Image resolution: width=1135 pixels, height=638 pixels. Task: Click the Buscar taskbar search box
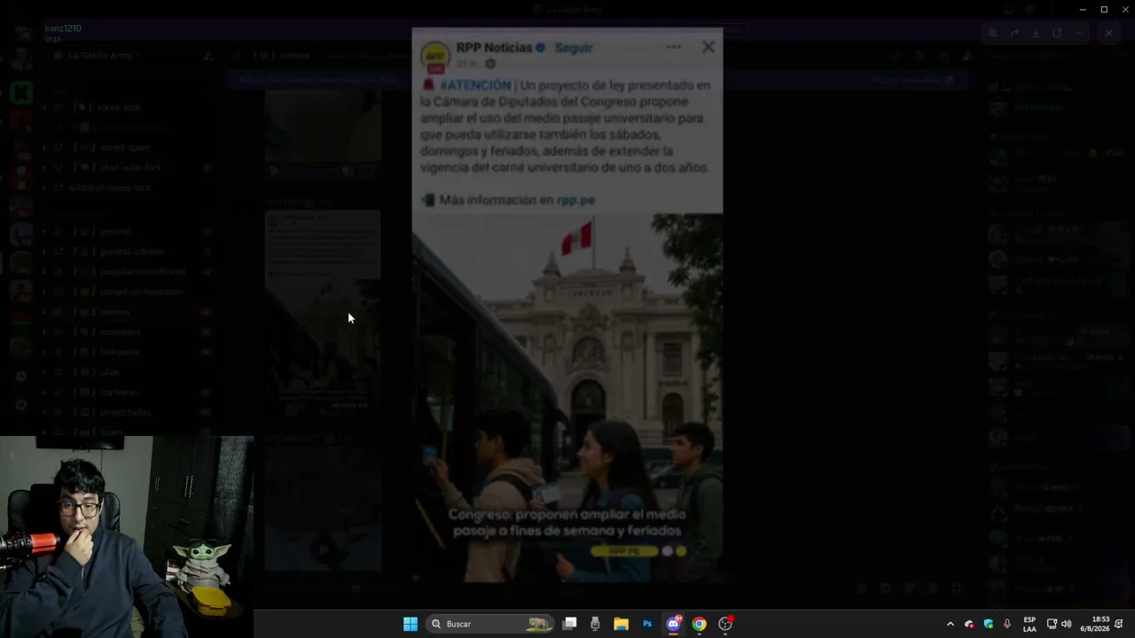(490, 624)
